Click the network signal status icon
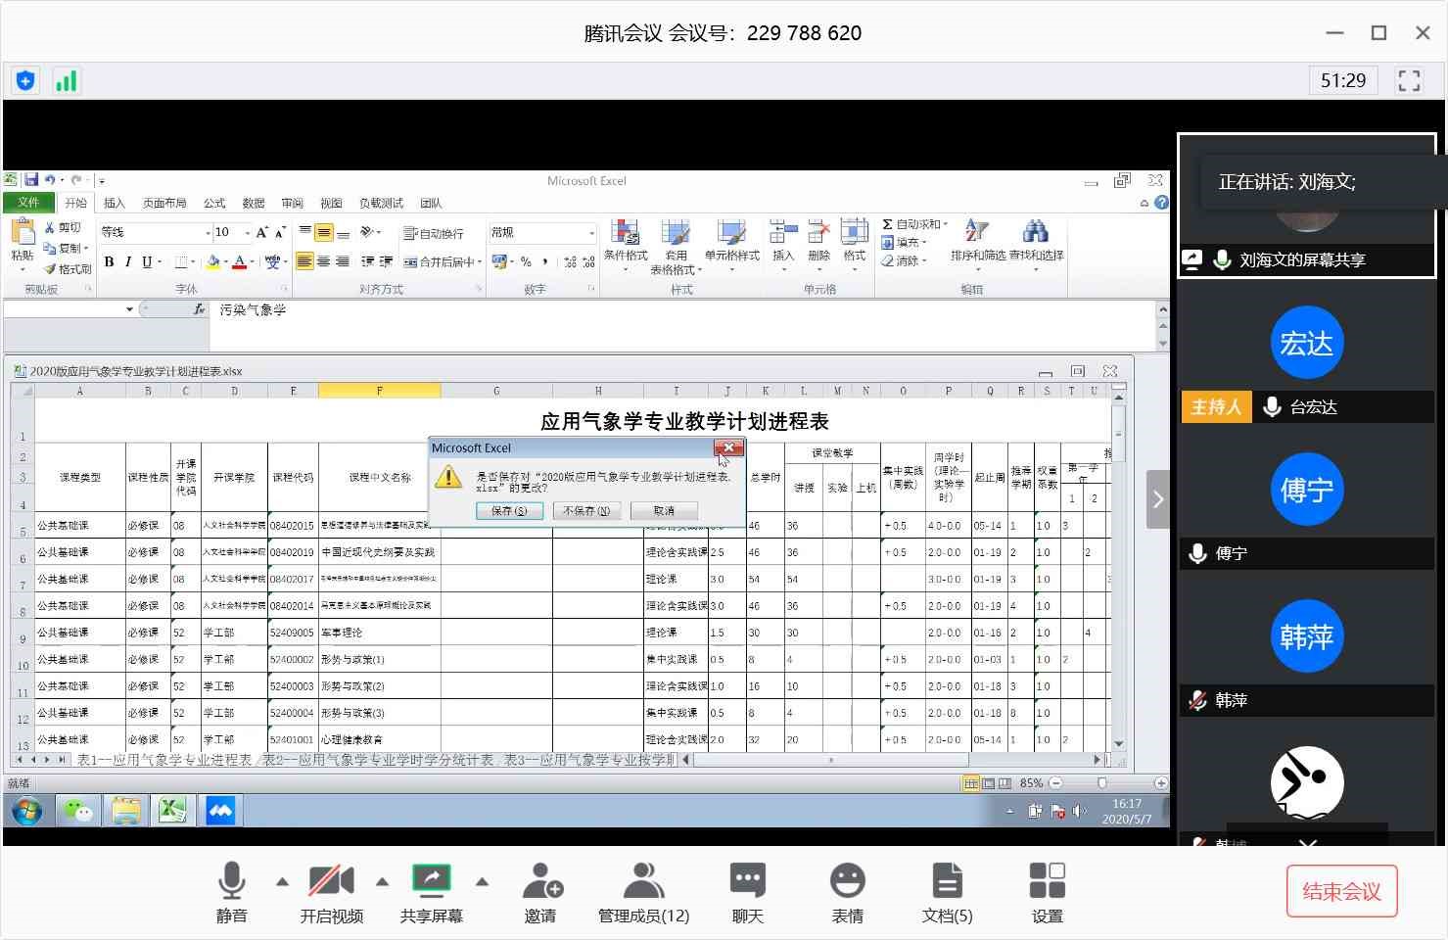Viewport: 1448px width, 940px height. coord(66,80)
